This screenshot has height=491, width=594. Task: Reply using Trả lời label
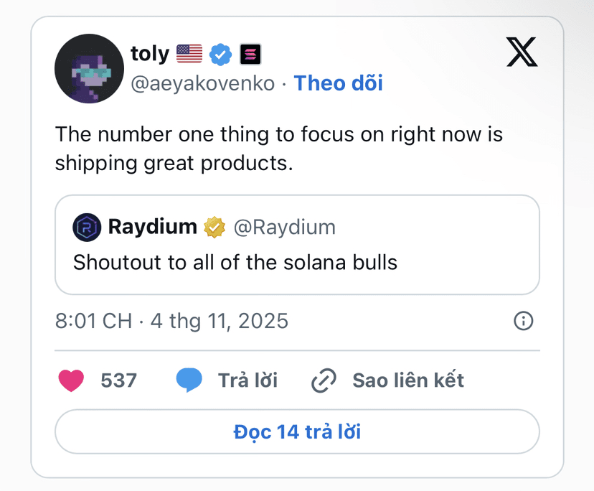[x=247, y=380]
